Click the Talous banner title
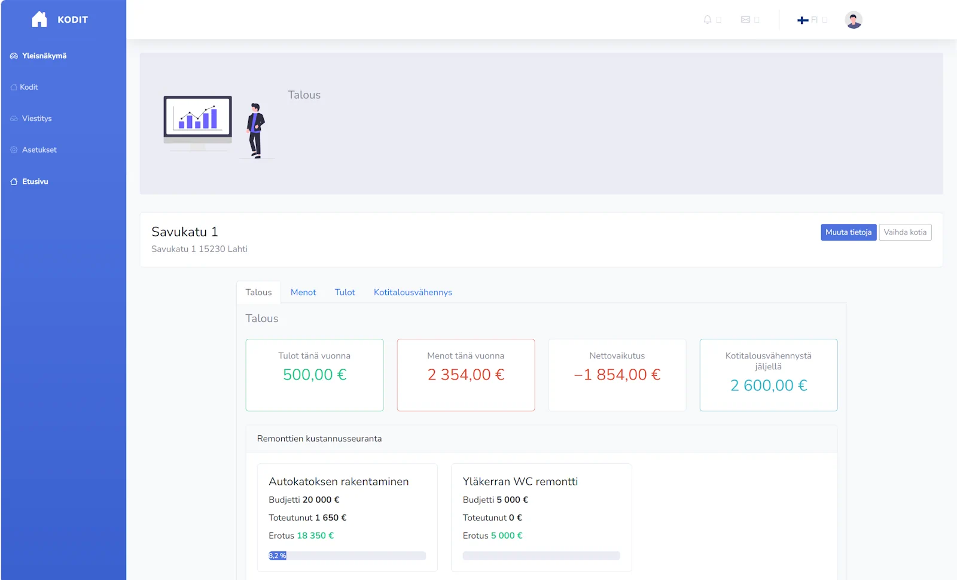The width and height of the screenshot is (957, 580). click(x=304, y=95)
